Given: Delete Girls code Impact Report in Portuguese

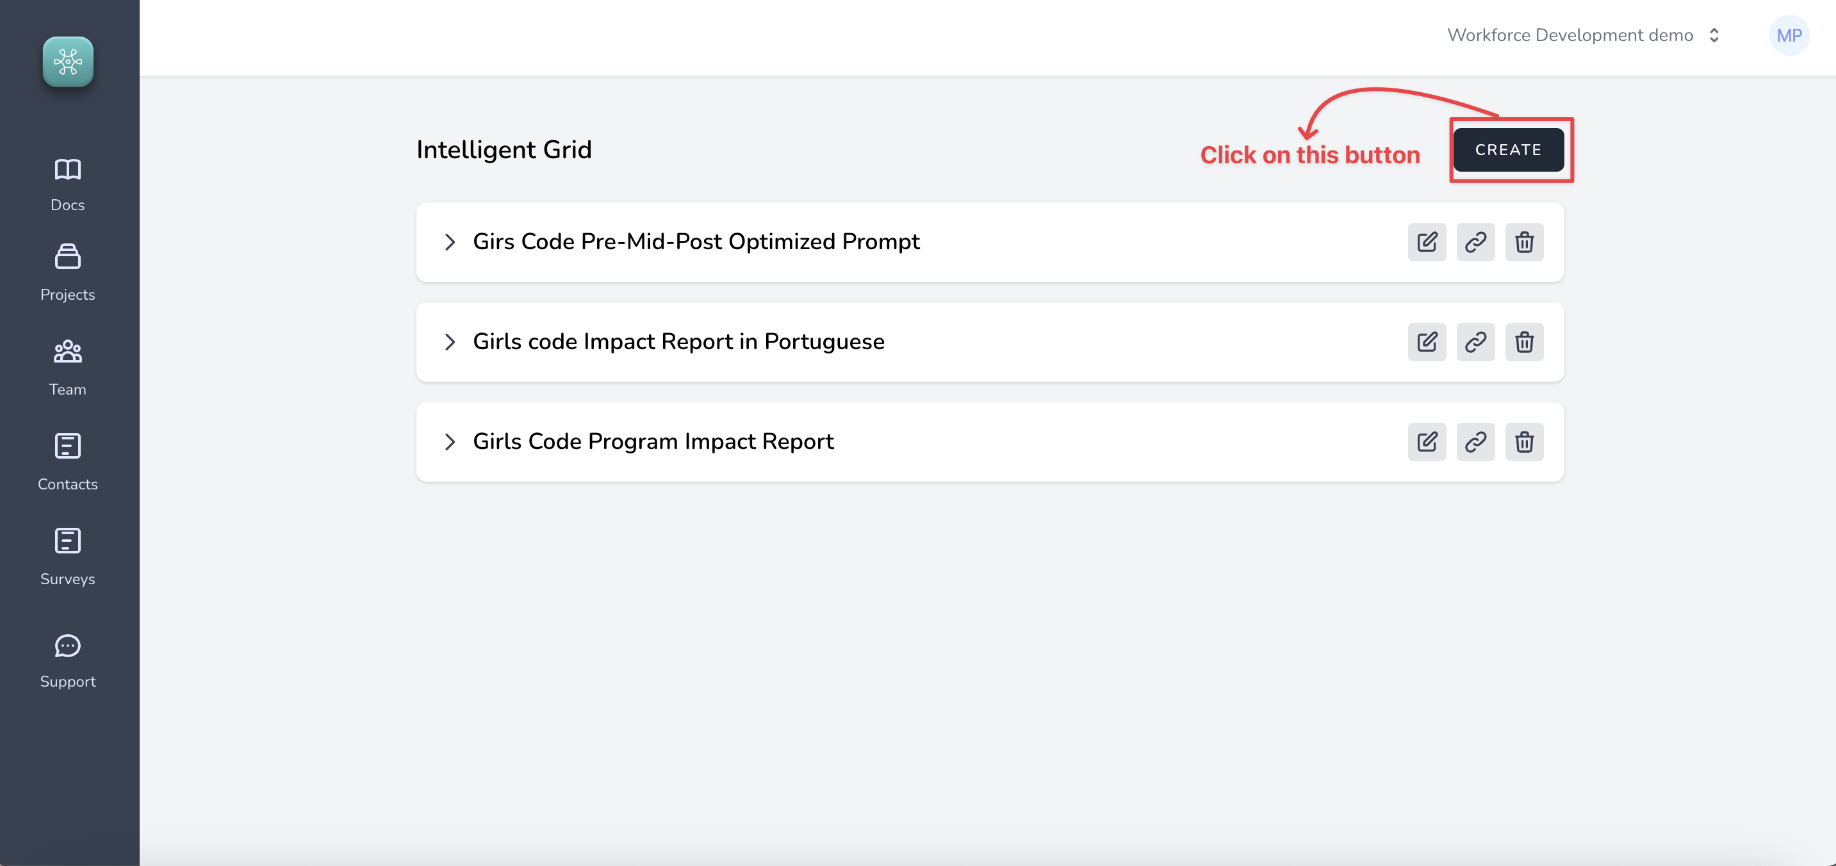Looking at the screenshot, I should click(x=1524, y=342).
